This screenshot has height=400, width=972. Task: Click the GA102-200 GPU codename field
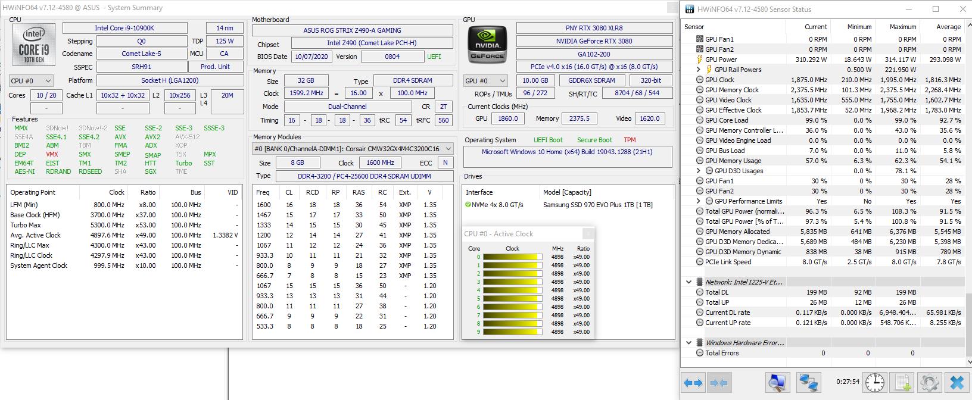(x=594, y=54)
